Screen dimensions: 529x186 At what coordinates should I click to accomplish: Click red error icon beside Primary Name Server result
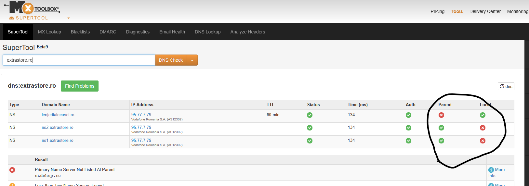click(x=12, y=170)
